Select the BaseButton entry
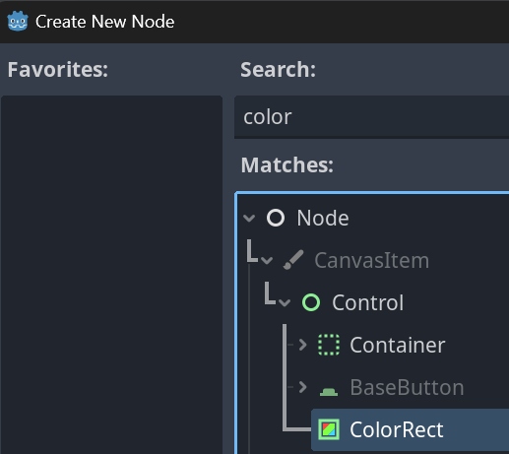509x454 pixels. [x=407, y=387]
